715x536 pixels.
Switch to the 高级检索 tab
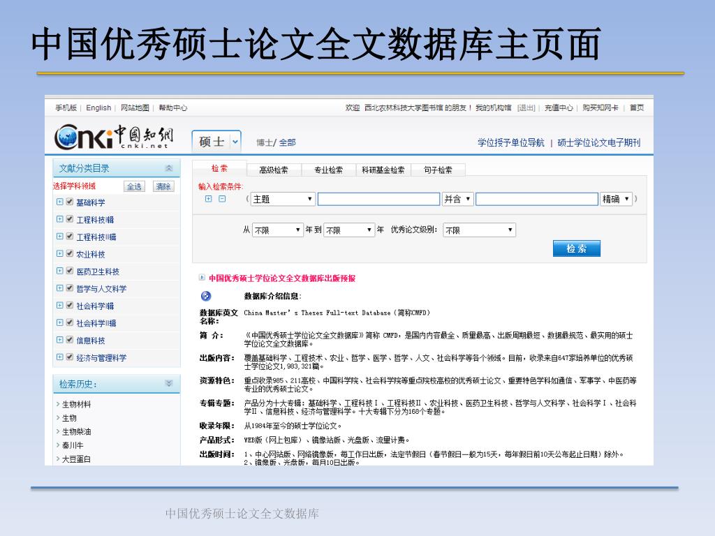coord(274,170)
